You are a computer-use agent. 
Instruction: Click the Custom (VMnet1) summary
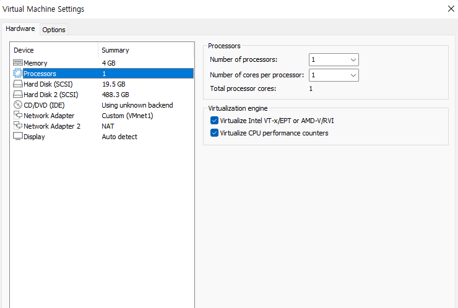127,116
